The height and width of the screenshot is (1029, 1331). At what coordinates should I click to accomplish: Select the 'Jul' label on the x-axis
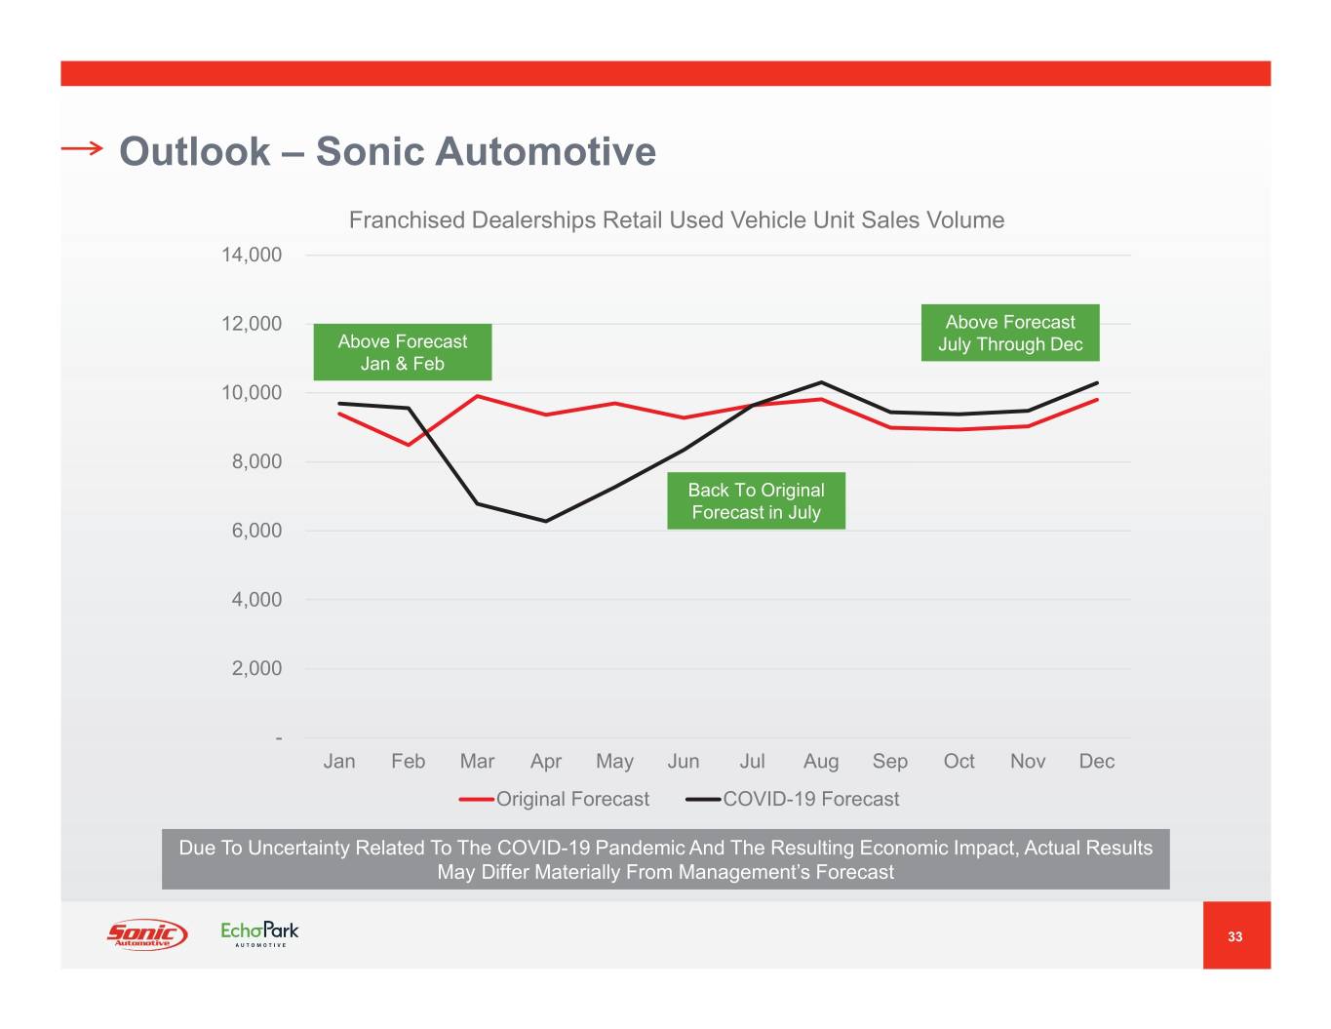click(x=752, y=762)
